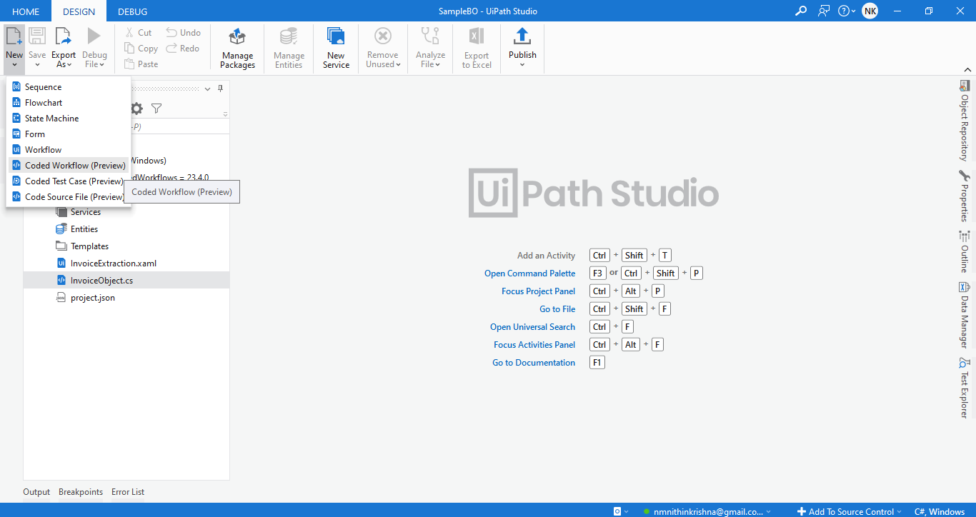Select Coded Workflow (Preview) menu item
Screen dimensions: 976x517
pyautogui.click(x=68, y=165)
